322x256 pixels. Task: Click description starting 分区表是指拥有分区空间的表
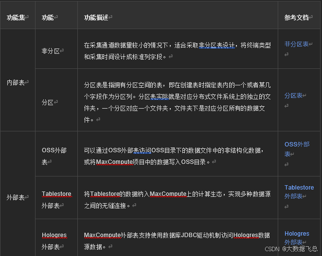coord(177,102)
